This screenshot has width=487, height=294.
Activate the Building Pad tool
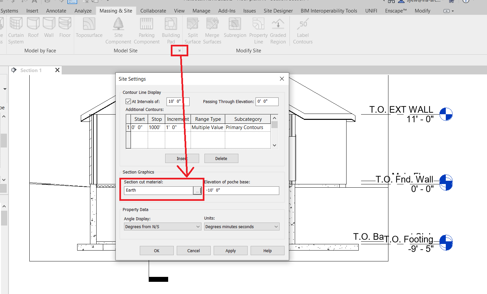[x=170, y=30]
